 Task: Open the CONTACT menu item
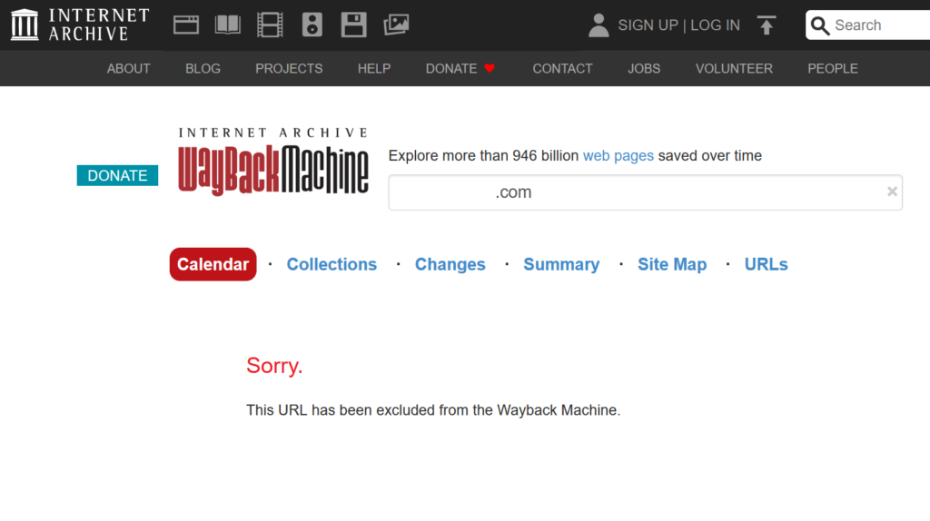click(x=562, y=69)
